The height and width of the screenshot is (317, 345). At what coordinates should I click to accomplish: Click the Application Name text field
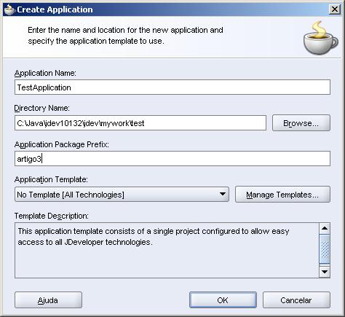pyautogui.click(x=172, y=87)
